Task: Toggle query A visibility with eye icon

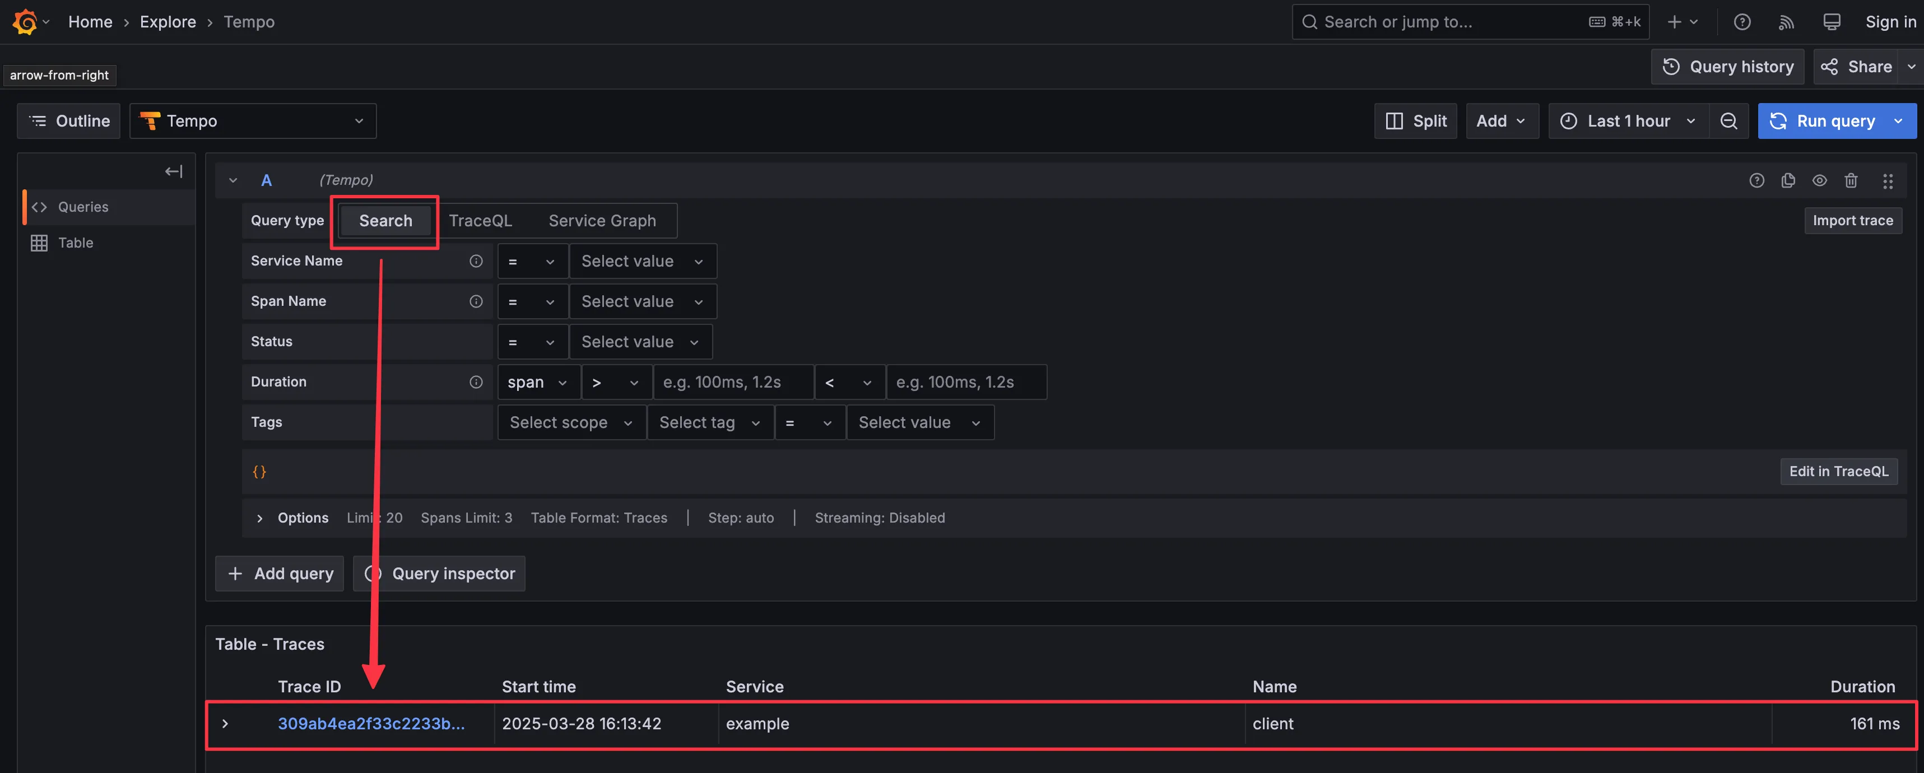Action: tap(1819, 180)
